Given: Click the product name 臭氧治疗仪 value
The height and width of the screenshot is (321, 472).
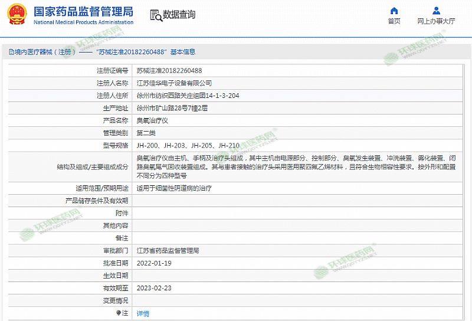Looking at the screenshot, I should [152, 120].
